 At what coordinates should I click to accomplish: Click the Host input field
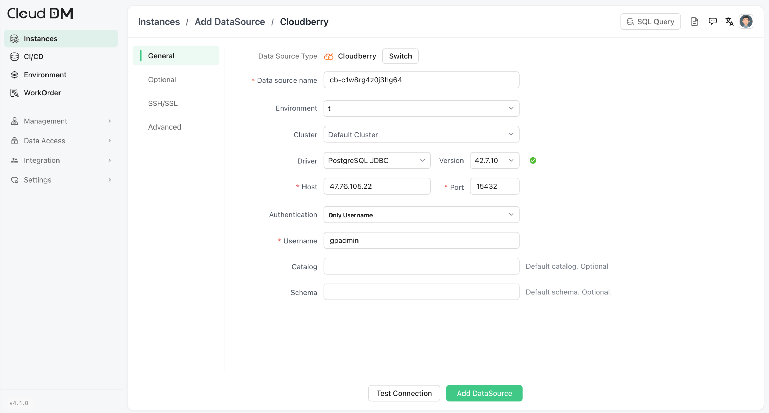[x=377, y=186]
